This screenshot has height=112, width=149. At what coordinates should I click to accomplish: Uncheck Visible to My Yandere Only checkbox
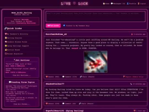click(64, 25)
